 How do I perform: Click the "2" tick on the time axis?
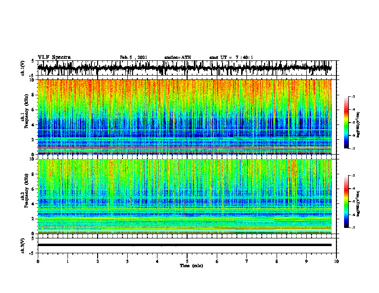(x=98, y=261)
